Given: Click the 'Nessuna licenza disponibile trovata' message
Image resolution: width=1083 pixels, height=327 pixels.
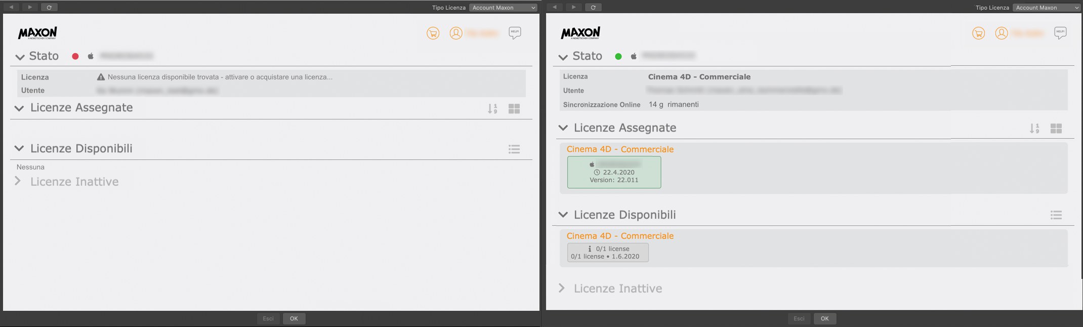Looking at the screenshot, I should 220,77.
